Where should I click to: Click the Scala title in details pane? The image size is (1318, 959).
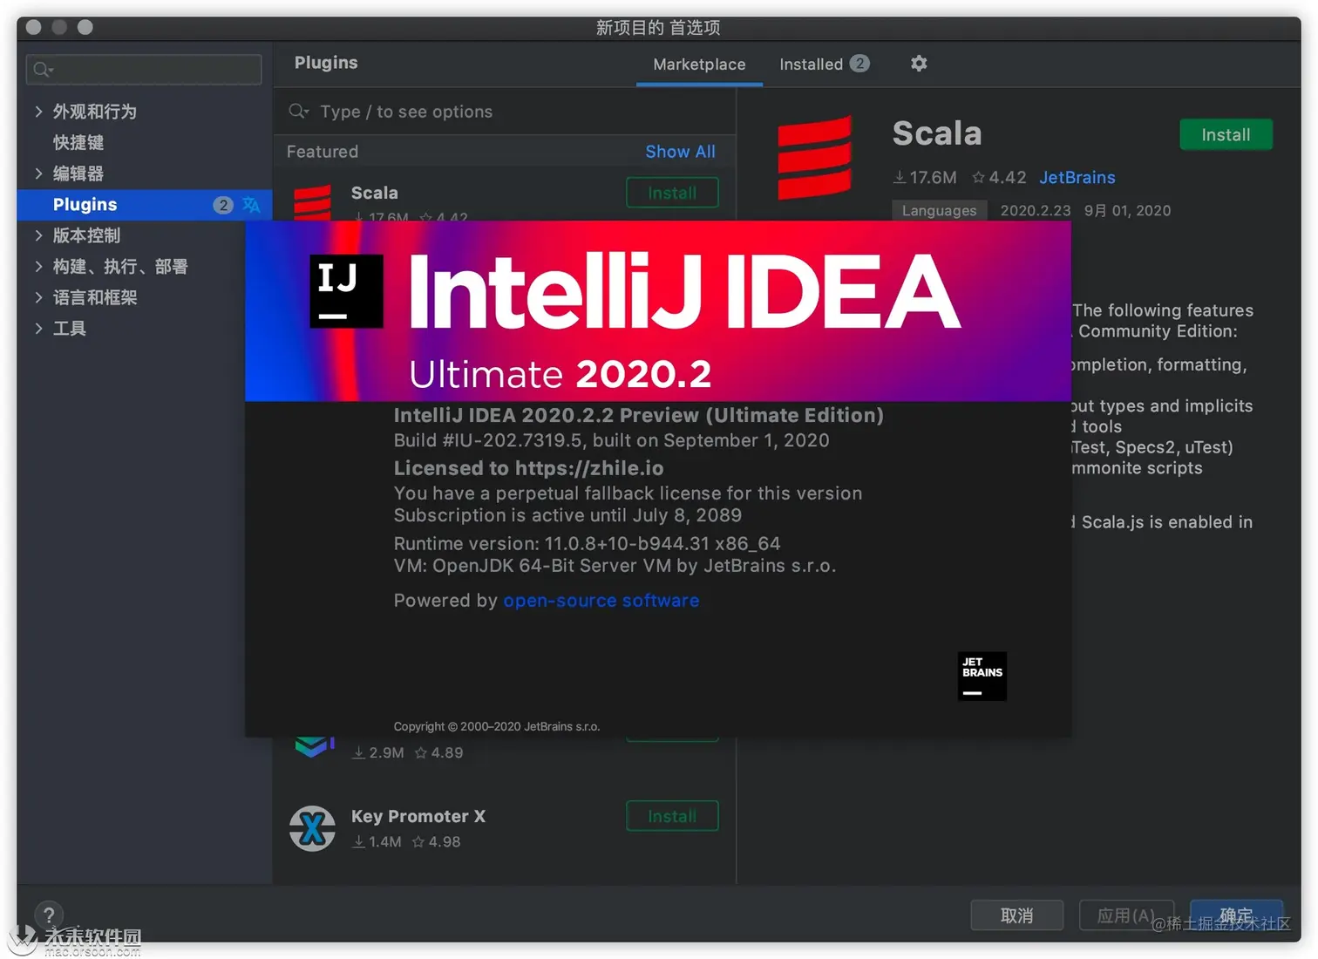coord(937,133)
